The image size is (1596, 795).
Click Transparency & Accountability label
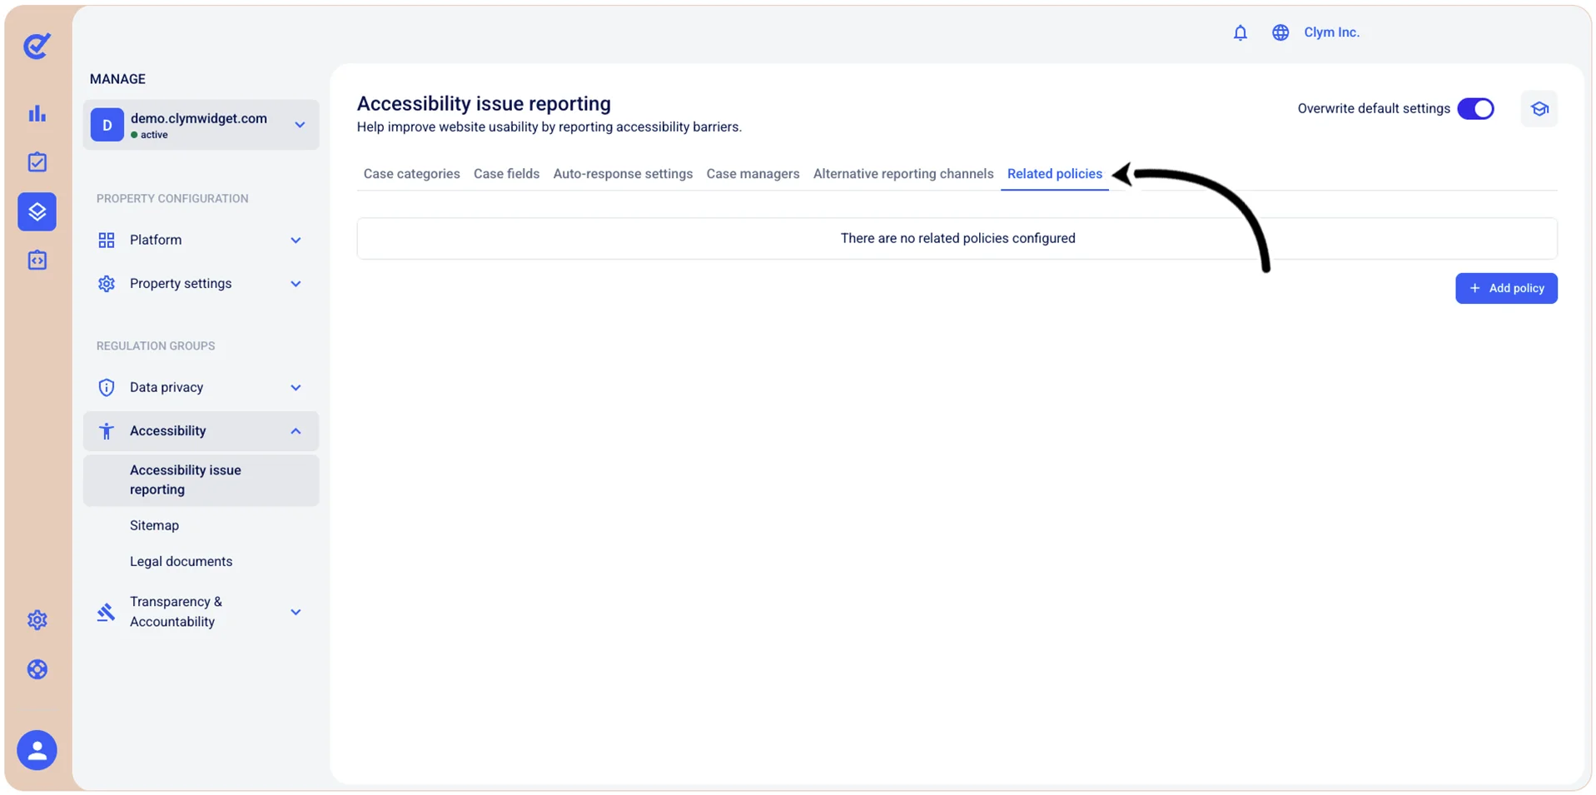[x=176, y=612]
